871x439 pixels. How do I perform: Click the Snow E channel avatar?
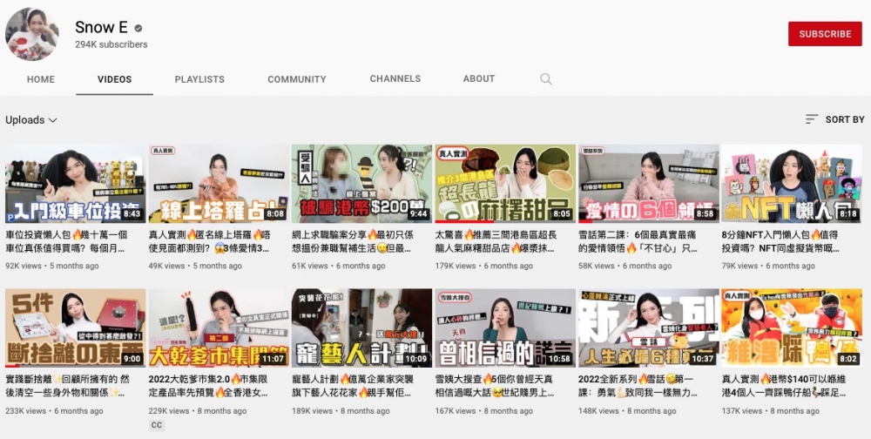click(x=32, y=34)
